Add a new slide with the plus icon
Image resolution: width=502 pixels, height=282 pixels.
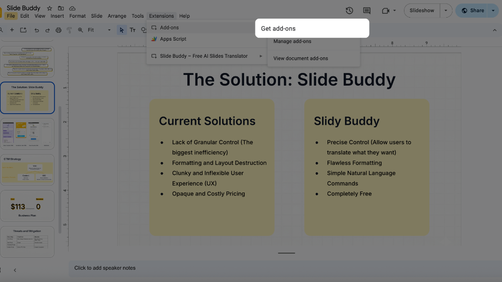(12, 30)
